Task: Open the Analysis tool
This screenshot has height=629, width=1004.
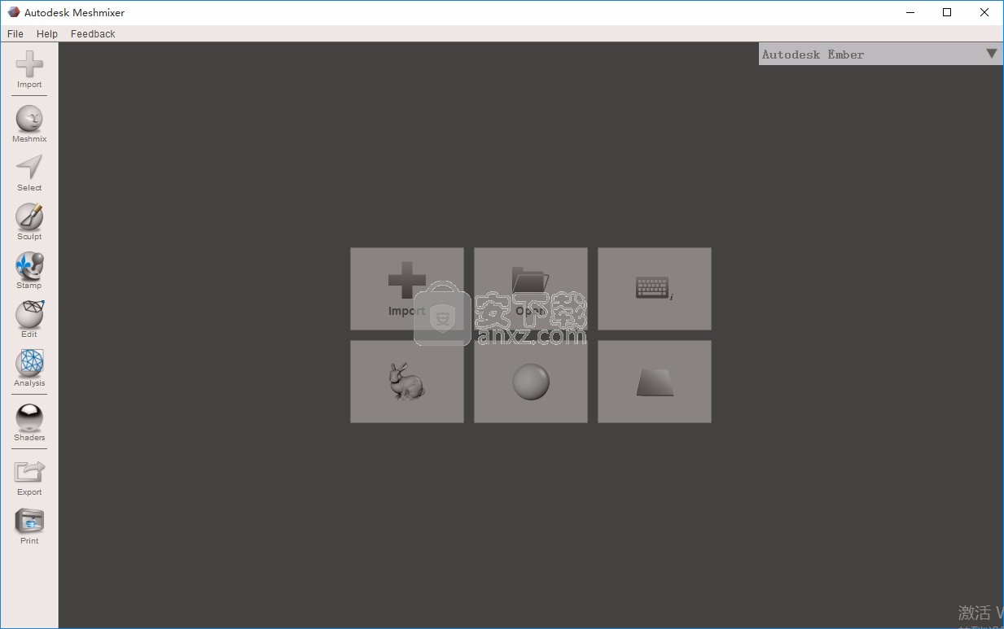Action: pos(29,368)
